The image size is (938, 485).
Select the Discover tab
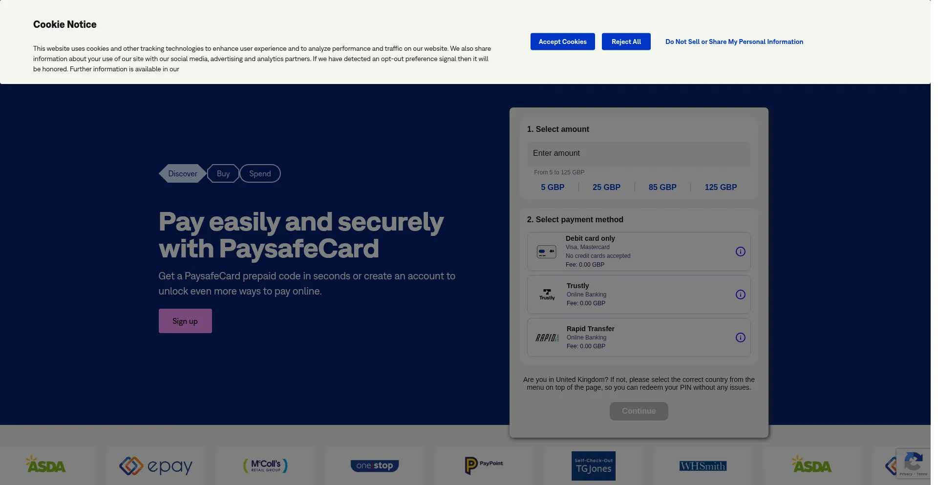pos(182,173)
